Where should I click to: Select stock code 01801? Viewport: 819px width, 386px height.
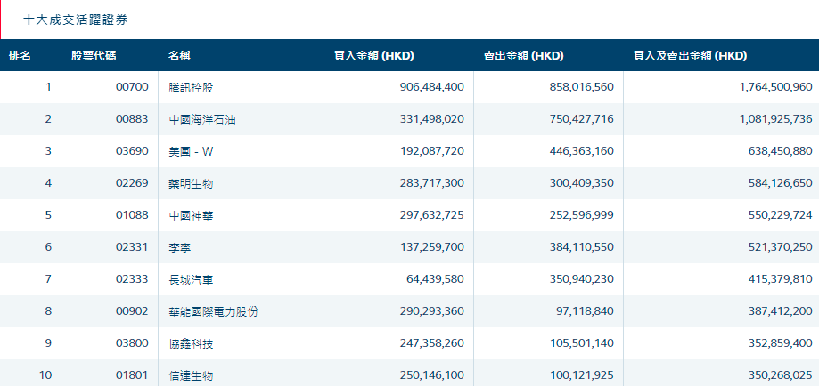point(132,375)
